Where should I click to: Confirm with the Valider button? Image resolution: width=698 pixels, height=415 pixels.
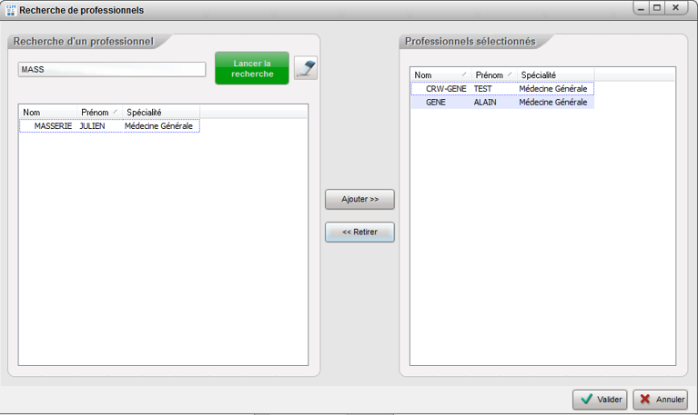600,400
